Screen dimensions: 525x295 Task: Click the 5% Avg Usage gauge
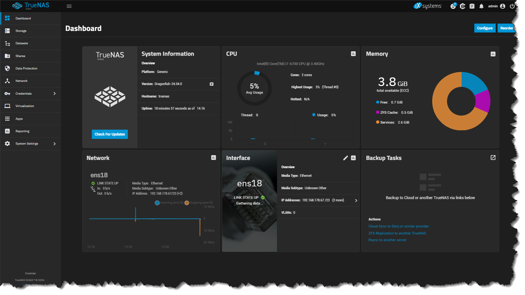254,88
